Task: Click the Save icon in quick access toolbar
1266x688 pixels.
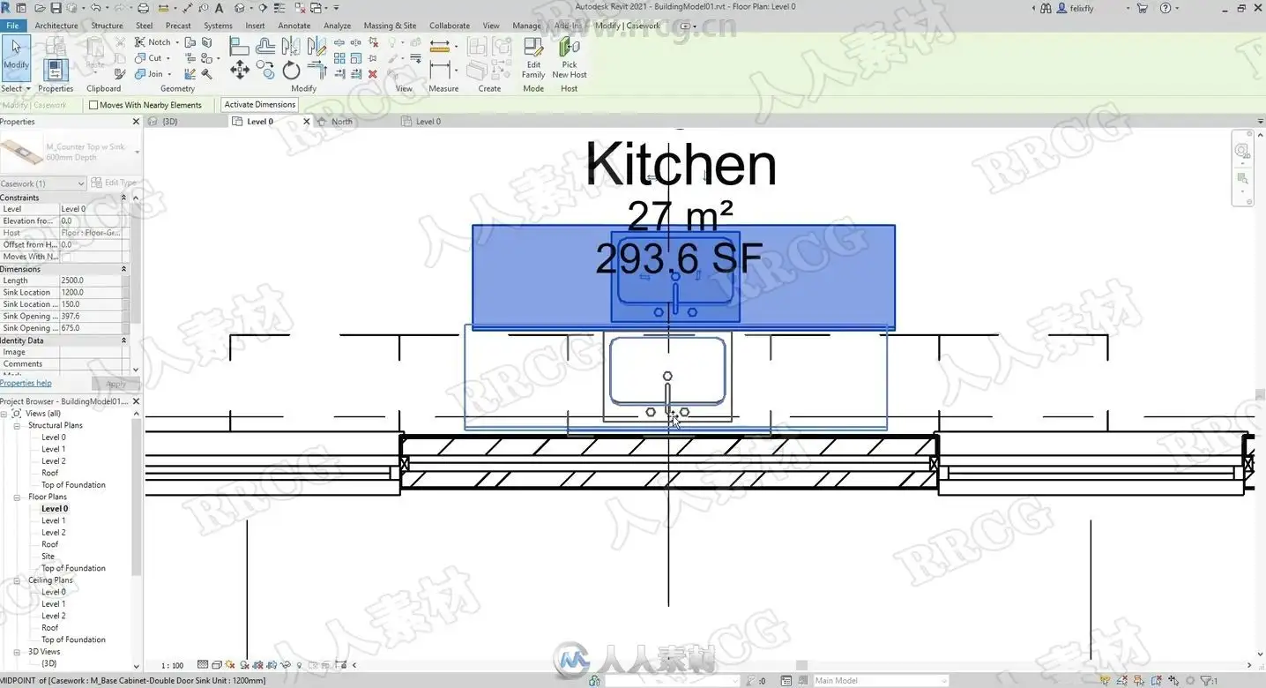Action: point(56,8)
